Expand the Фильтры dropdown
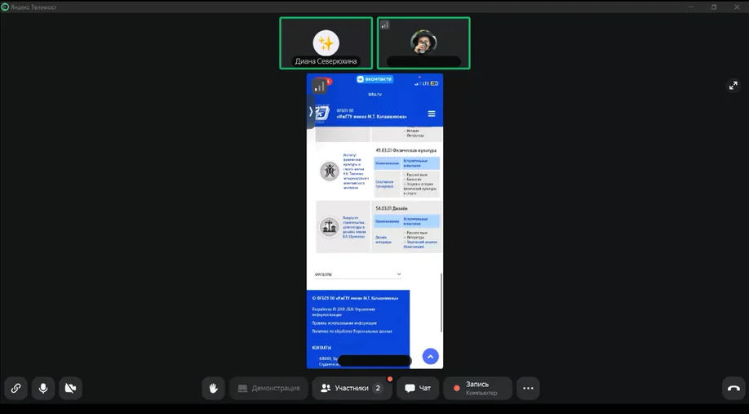The height and width of the screenshot is (414, 749). (358, 274)
